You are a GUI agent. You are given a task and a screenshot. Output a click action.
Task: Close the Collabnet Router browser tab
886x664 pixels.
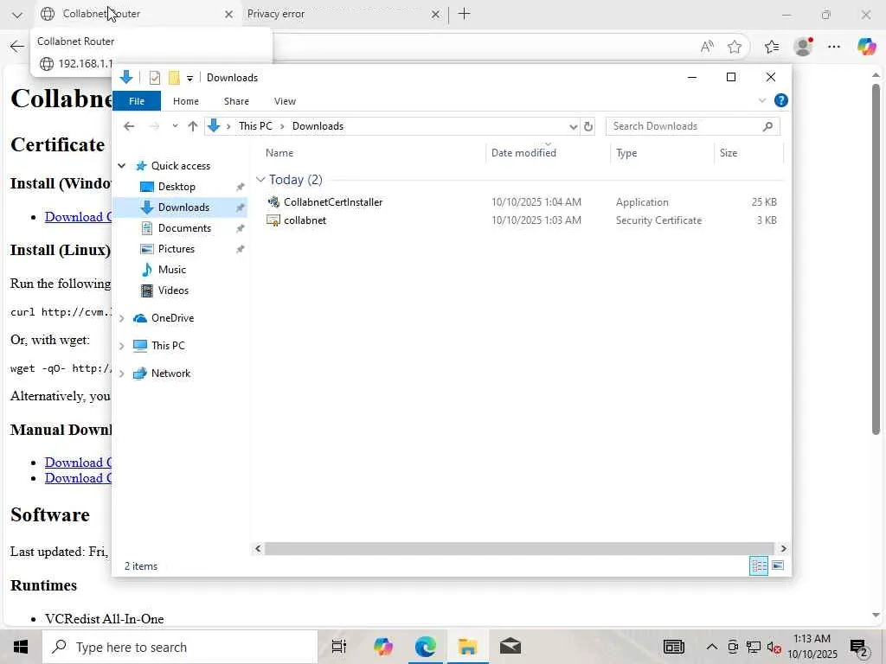(228, 15)
